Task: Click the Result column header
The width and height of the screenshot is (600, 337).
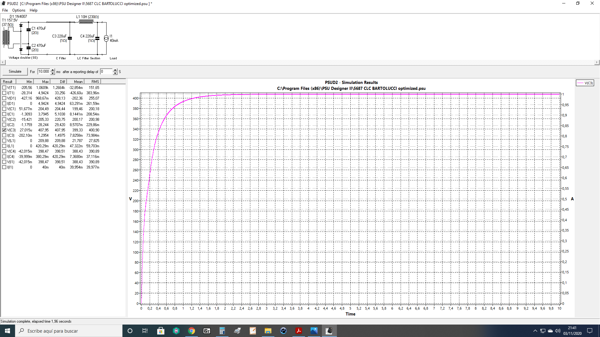Action: (x=8, y=82)
